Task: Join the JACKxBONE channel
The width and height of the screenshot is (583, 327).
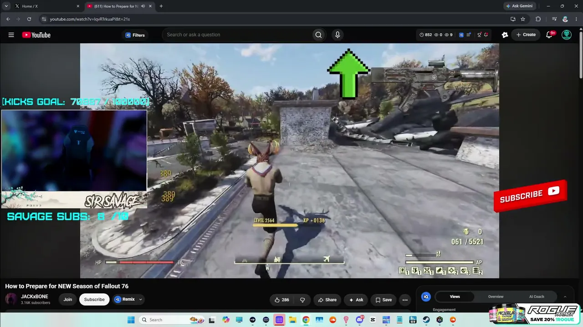Action: [68, 299]
